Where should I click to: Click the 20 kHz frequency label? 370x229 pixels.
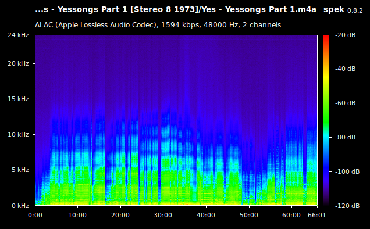(18, 64)
